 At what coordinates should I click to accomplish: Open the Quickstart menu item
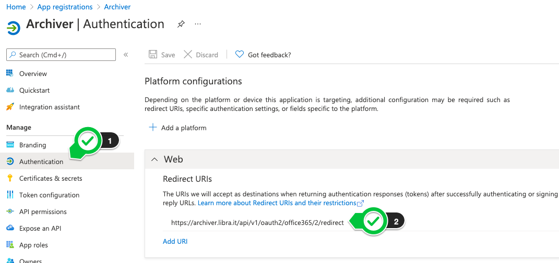pos(34,91)
